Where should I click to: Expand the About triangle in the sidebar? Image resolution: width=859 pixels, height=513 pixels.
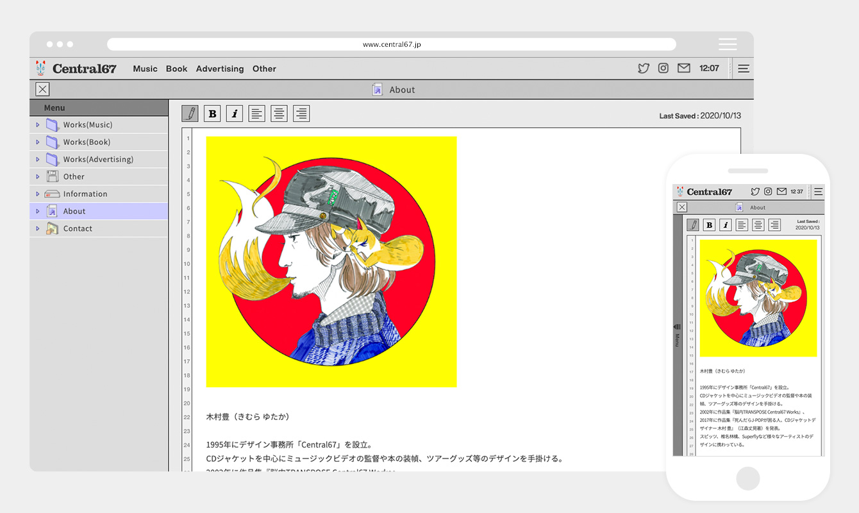click(38, 211)
